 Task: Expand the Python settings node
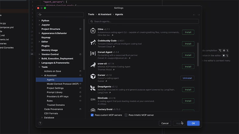[x=39, y=21]
